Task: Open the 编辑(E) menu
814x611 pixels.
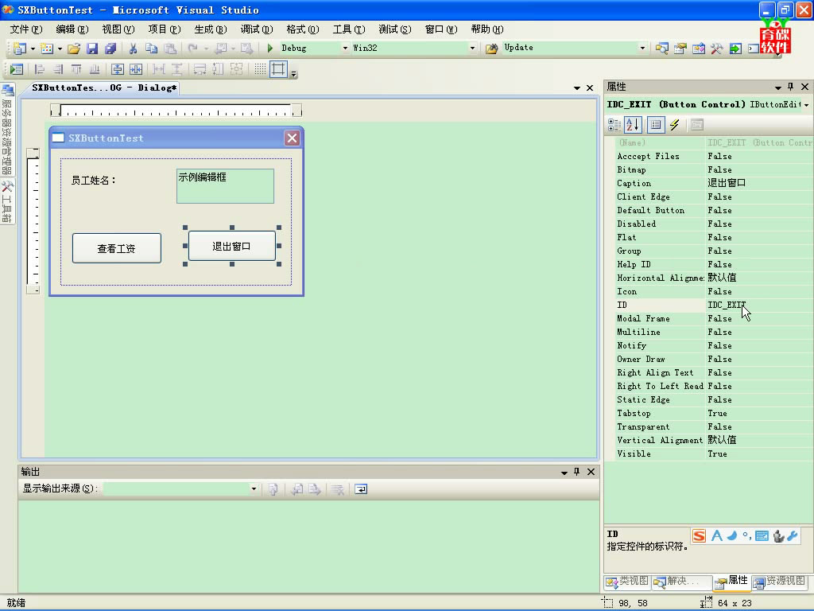Action: [x=72, y=29]
